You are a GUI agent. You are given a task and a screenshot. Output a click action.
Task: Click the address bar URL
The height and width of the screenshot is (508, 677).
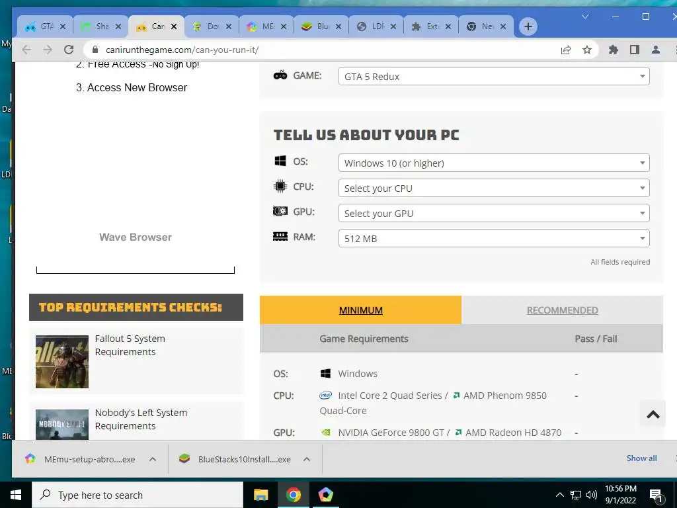pyautogui.click(x=182, y=50)
